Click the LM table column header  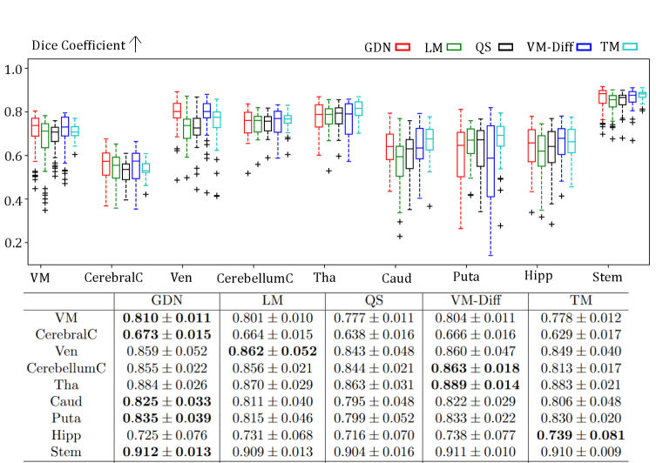(x=273, y=300)
